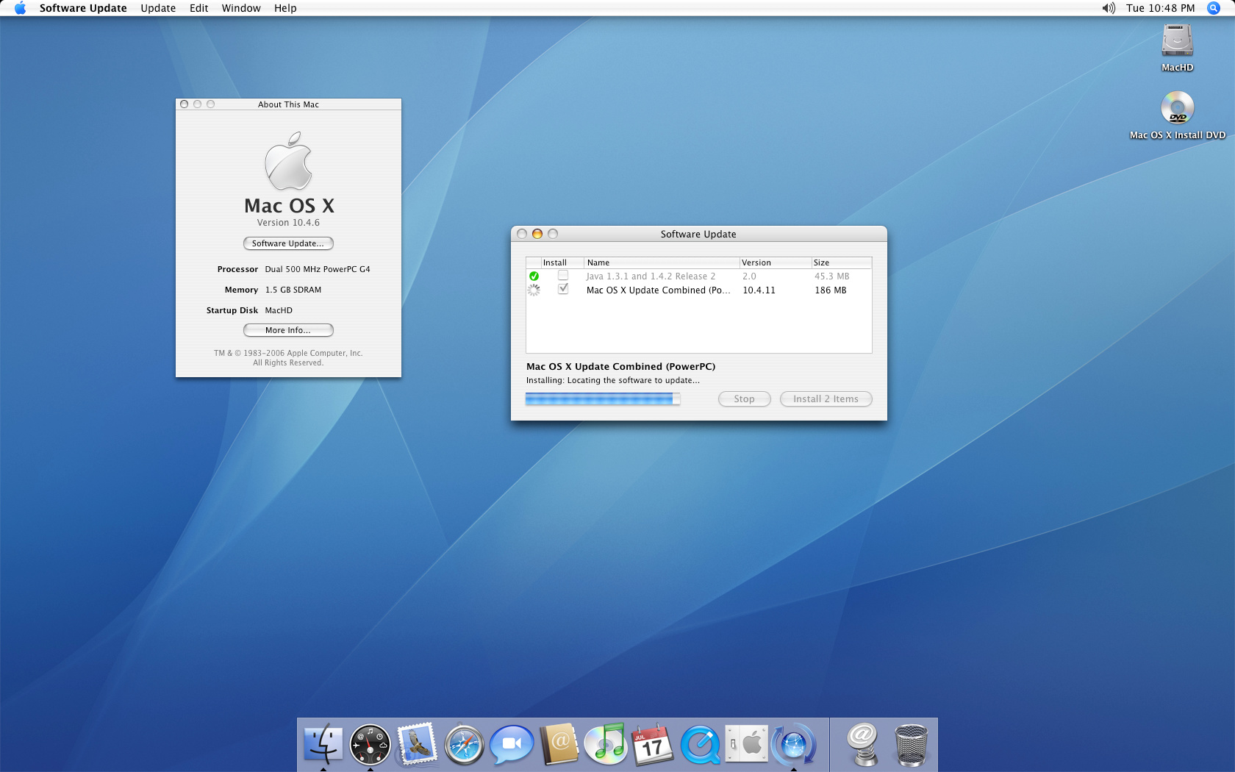
Task: Open the volume control in menu bar
Action: point(1109,8)
